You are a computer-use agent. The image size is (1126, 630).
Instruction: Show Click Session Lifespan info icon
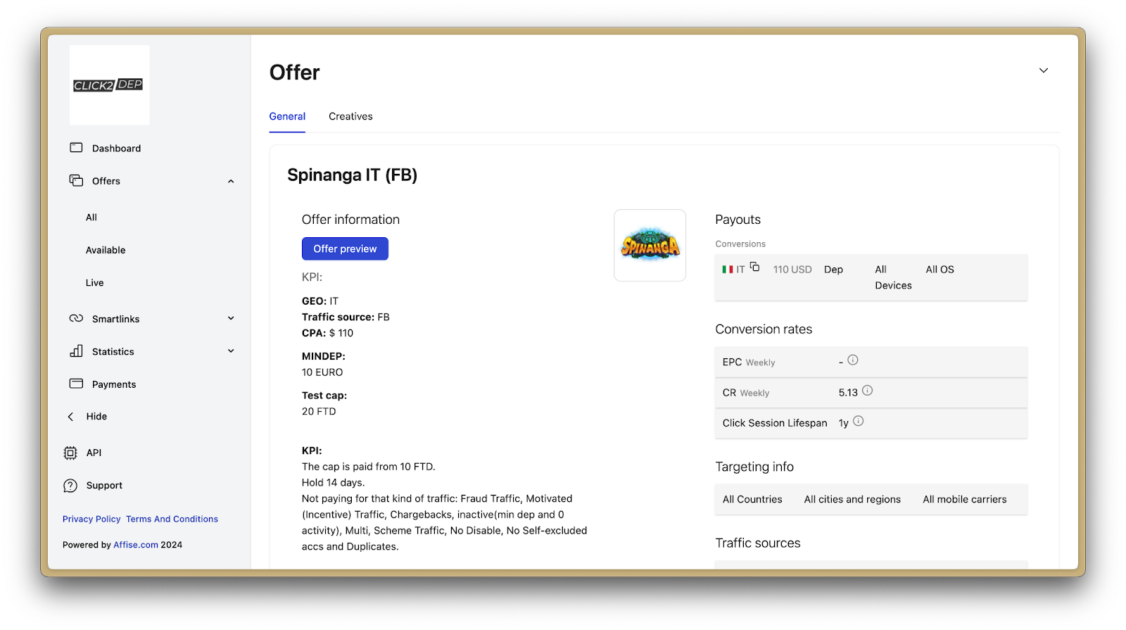(x=859, y=421)
